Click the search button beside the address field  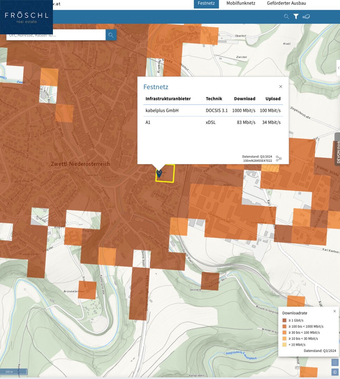pos(111,35)
